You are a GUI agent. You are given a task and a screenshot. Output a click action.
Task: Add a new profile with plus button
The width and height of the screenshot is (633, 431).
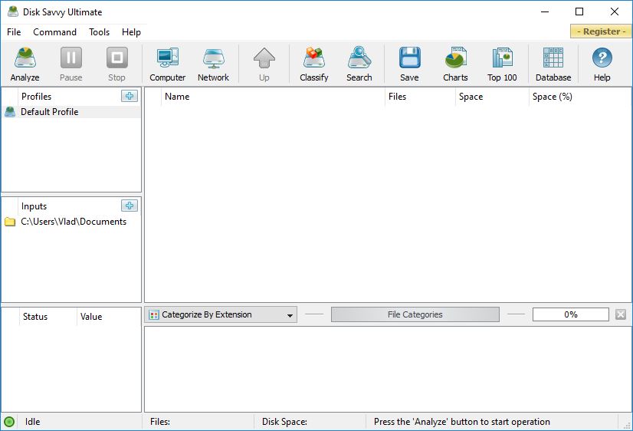point(130,96)
